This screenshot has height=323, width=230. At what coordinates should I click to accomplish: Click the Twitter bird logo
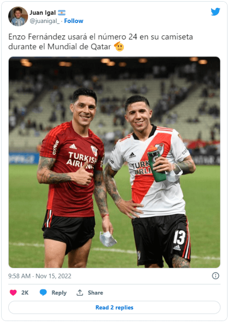pos(215,12)
